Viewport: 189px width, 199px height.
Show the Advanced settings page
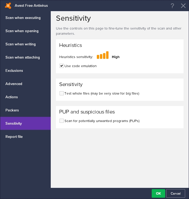[14, 84]
